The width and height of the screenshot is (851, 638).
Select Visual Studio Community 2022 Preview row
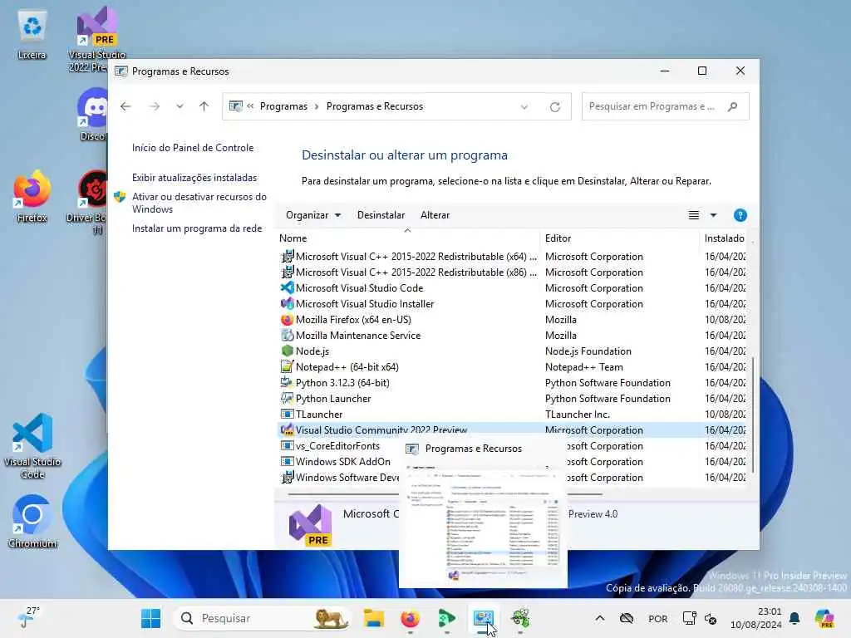point(512,429)
